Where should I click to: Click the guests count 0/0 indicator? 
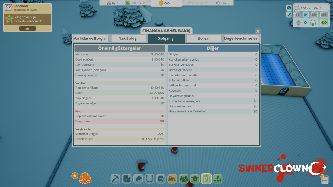[x=112, y=3]
